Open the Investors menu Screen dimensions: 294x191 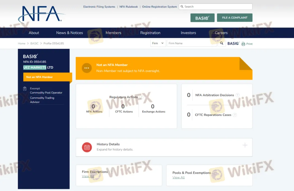tap(188, 33)
